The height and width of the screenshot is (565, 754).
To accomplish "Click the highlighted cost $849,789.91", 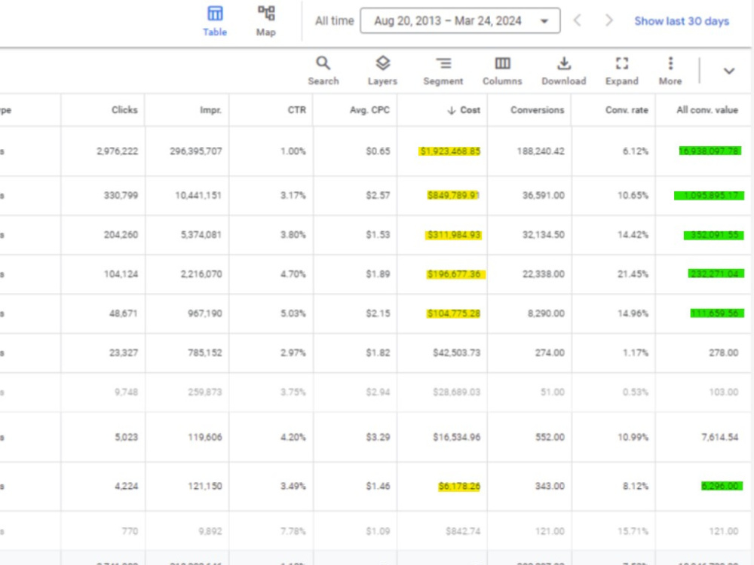I will click(453, 196).
